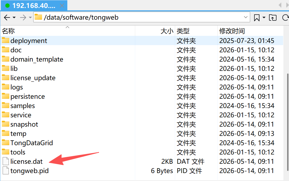Image resolution: width=289 pixels, height=181 pixels.
Task: Click the samples folder name
Action: point(23,106)
